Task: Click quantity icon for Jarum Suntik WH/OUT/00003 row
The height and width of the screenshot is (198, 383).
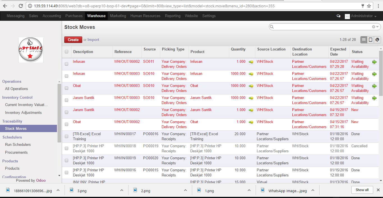Action: click(251, 98)
